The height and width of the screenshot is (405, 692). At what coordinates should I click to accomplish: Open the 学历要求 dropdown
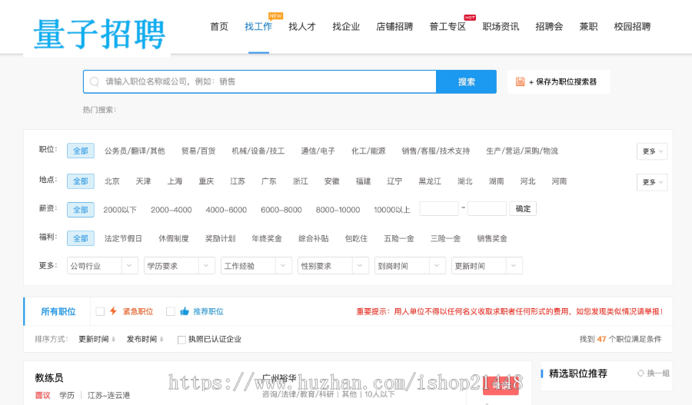click(179, 266)
